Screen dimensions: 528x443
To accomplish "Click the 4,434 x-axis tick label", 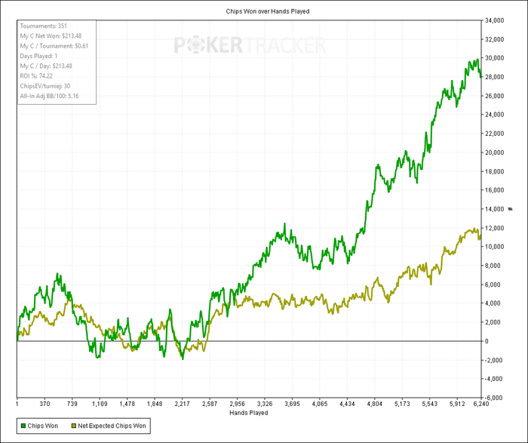I will point(347,404).
